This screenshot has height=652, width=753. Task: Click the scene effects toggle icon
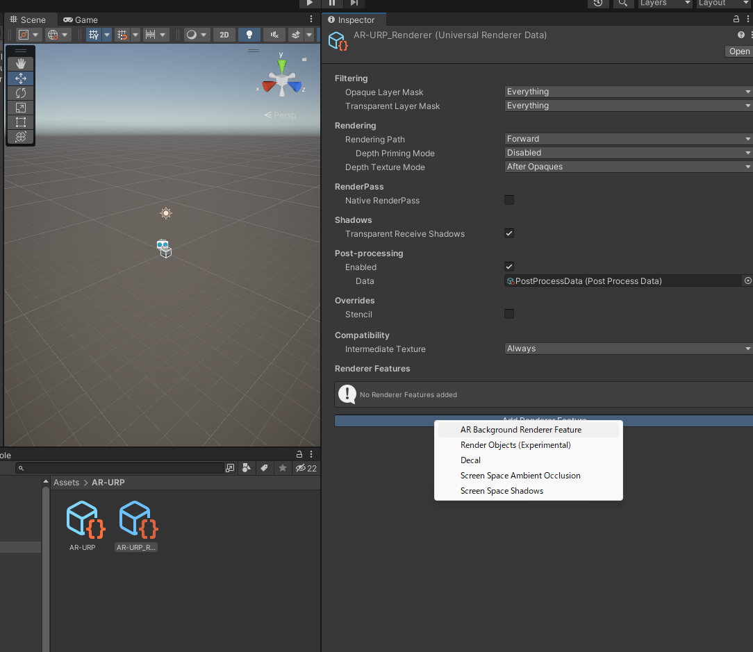tap(296, 35)
